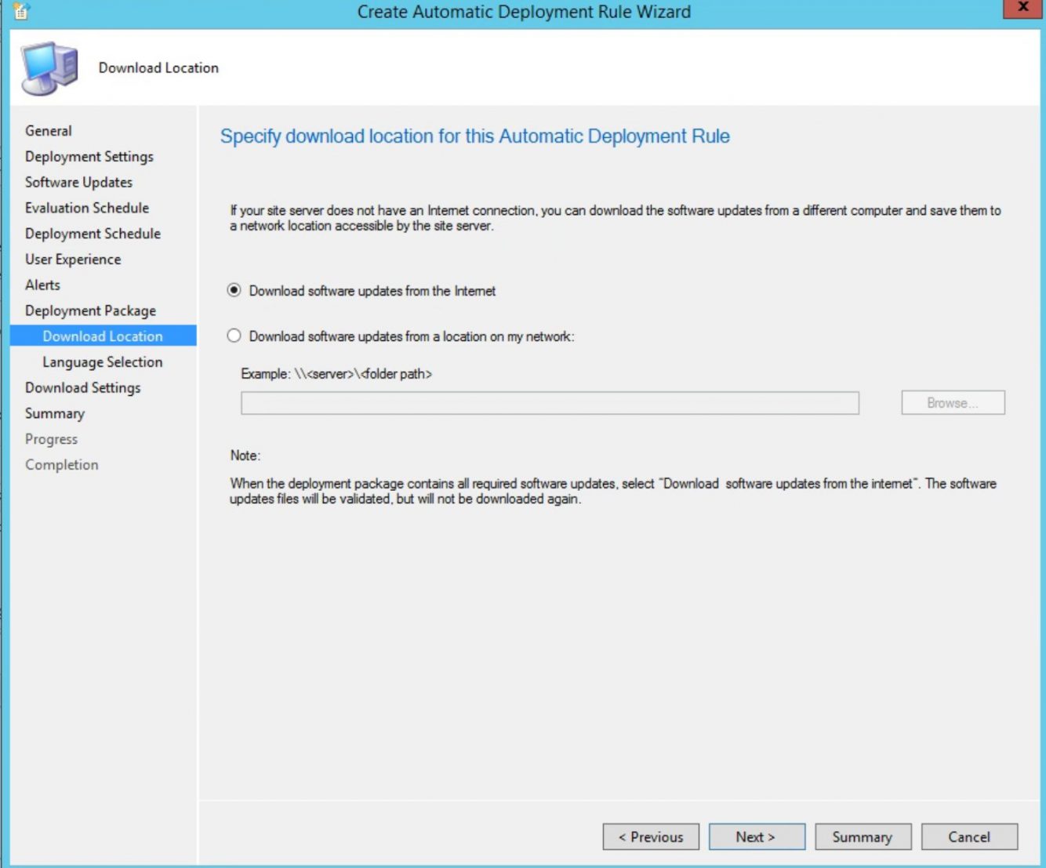Click inside the network path input field

pos(549,402)
